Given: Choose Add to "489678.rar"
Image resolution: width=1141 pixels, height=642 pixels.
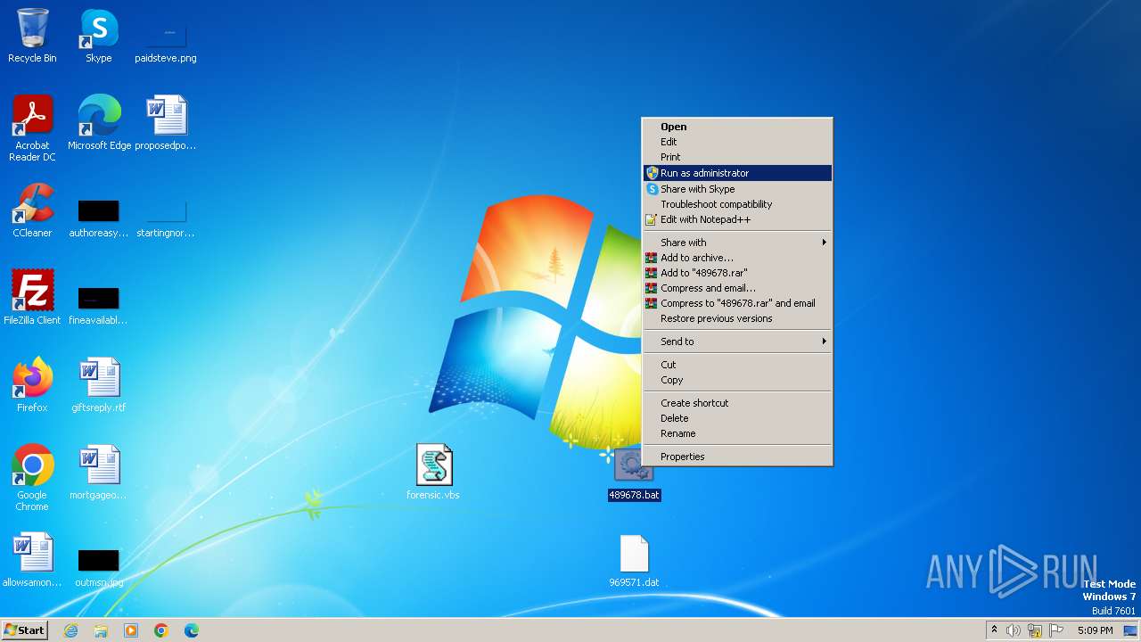Looking at the screenshot, I should pyautogui.click(x=737, y=273).
